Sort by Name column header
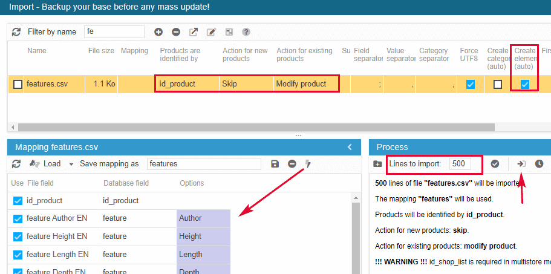 (36, 51)
